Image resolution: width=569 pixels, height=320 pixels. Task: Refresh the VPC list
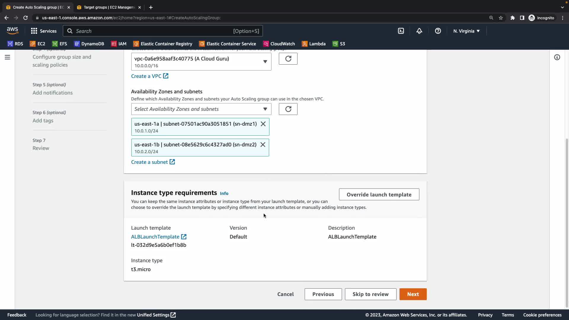[x=288, y=59]
